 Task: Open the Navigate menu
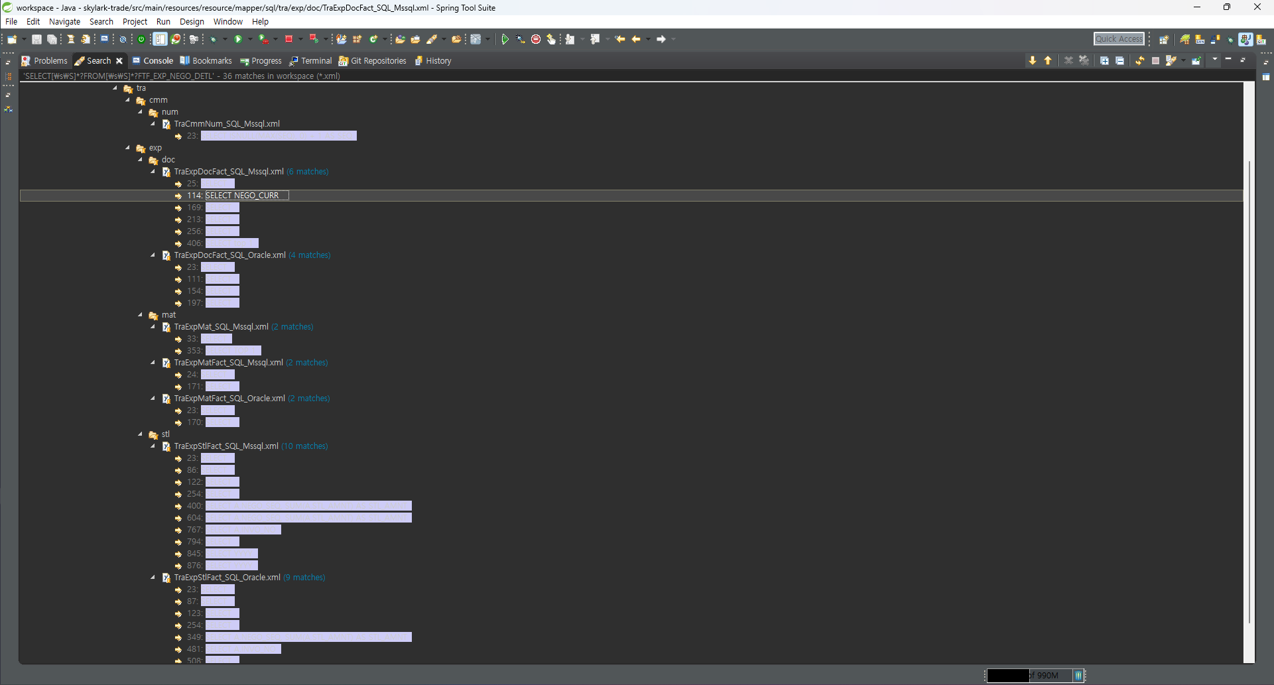(x=64, y=22)
